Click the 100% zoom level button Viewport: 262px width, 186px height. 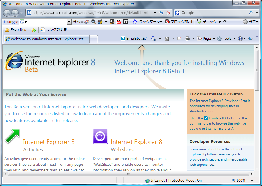coord(242,181)
